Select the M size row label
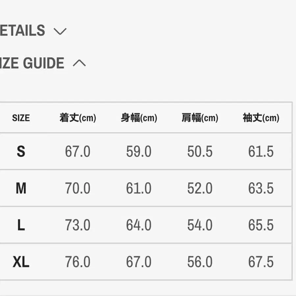Image resolution: width=296 pixels, height=296 pixels. click(21, 188)
